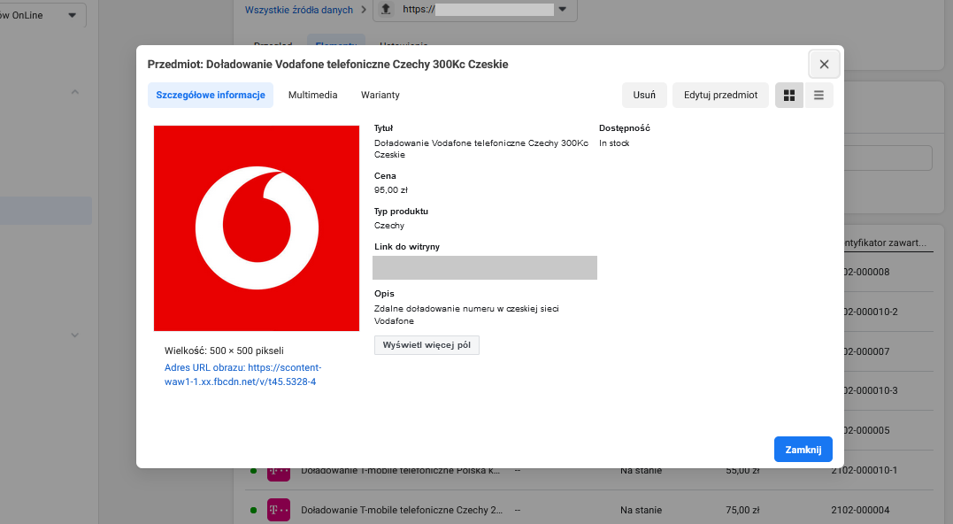Switch to list view layout icon
Viewport: 953px width, 524px height.
819,95
